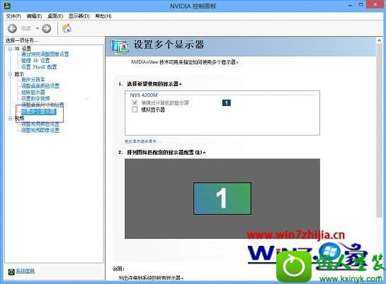The image size is (386, 284).
Task: Select 设置 PhysX 配置 in the task tree
Action: point(39,67)
